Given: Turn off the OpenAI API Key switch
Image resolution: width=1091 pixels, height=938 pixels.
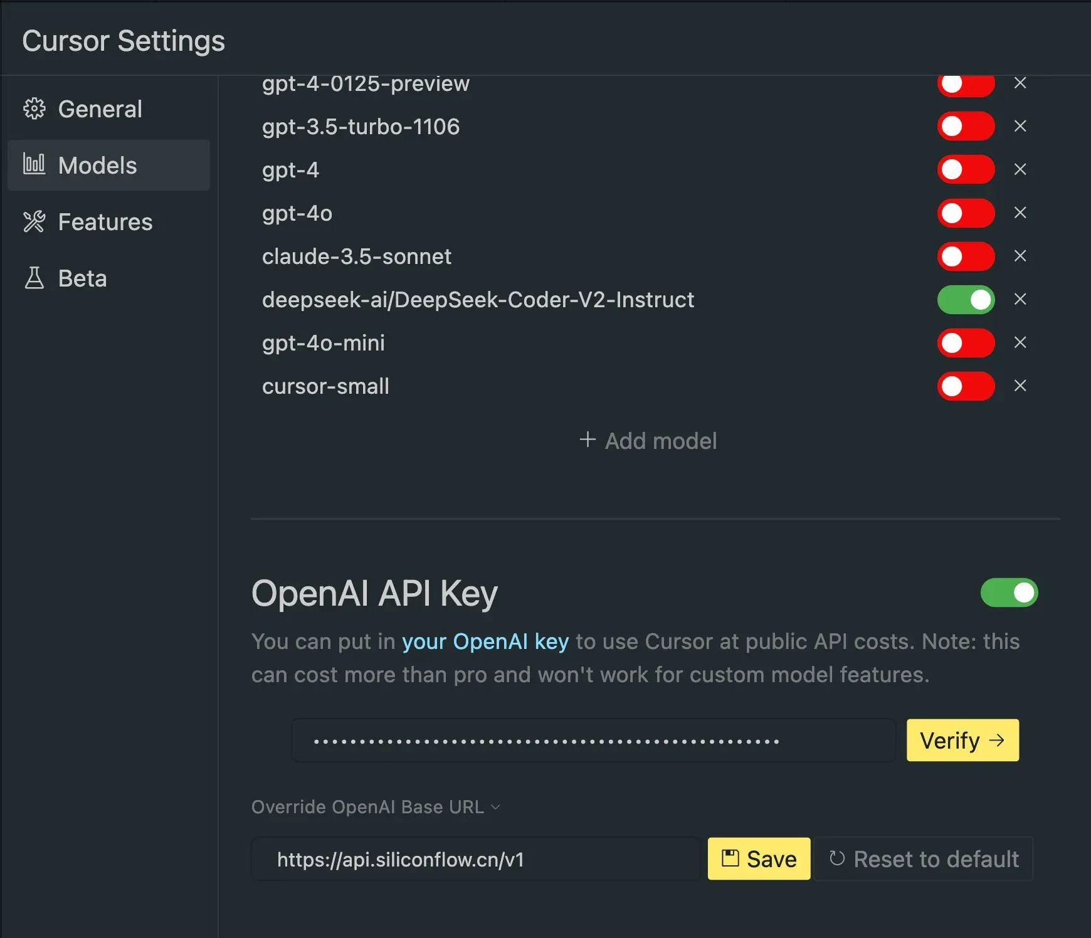Looking at the screenshot, I should tap(1009, 593).
